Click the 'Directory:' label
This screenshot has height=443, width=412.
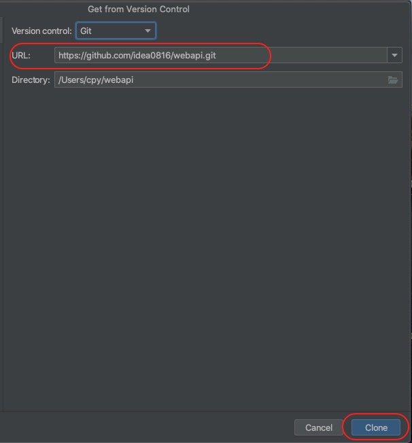pos(31,80)
